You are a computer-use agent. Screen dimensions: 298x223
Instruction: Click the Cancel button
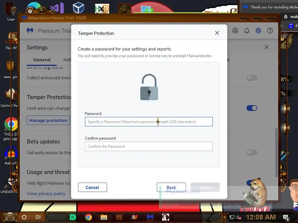click(x=92, y=187)
